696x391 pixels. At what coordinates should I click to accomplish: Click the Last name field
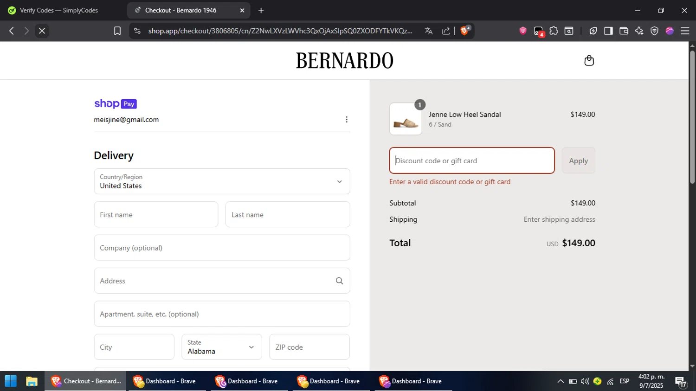coord(288,214)
